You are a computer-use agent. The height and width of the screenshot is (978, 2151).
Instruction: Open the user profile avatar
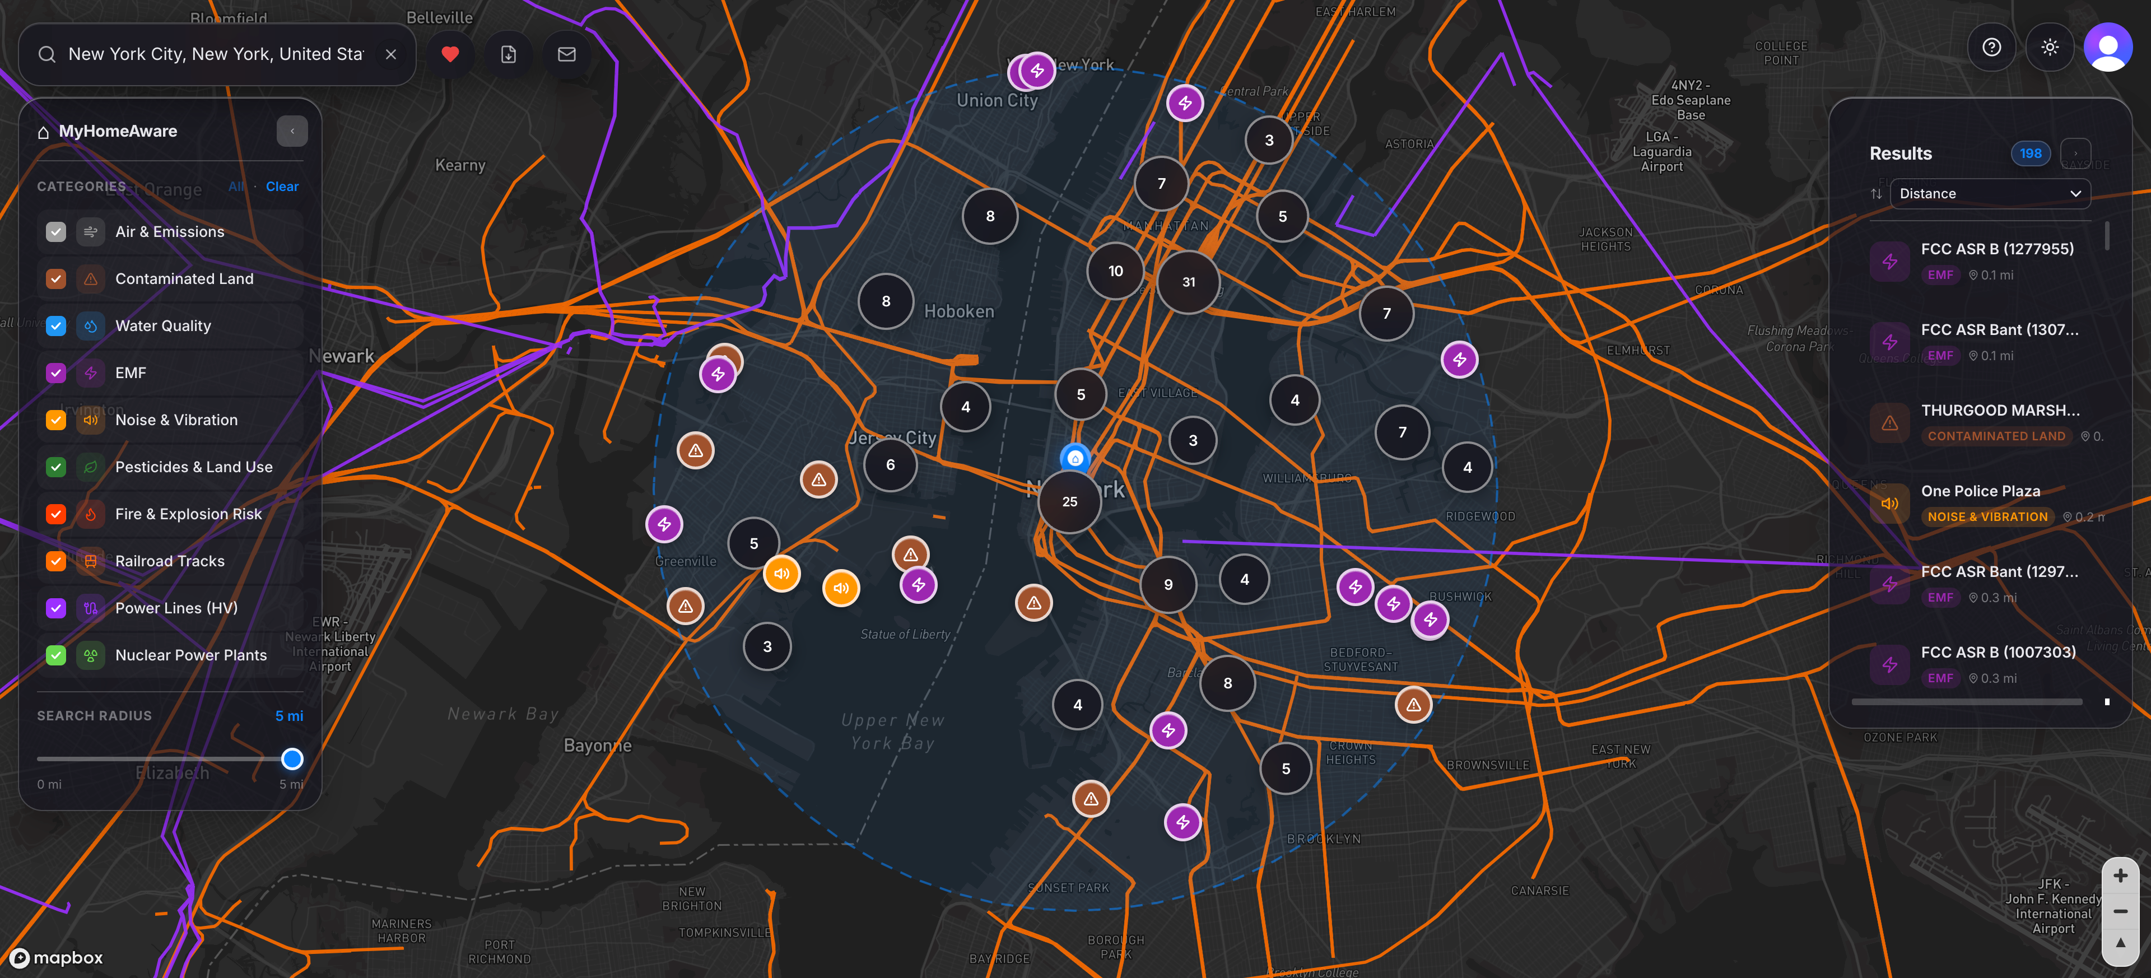(x=2107, y=48)
